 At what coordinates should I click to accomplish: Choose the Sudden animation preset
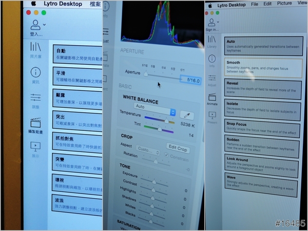point(262,146)
